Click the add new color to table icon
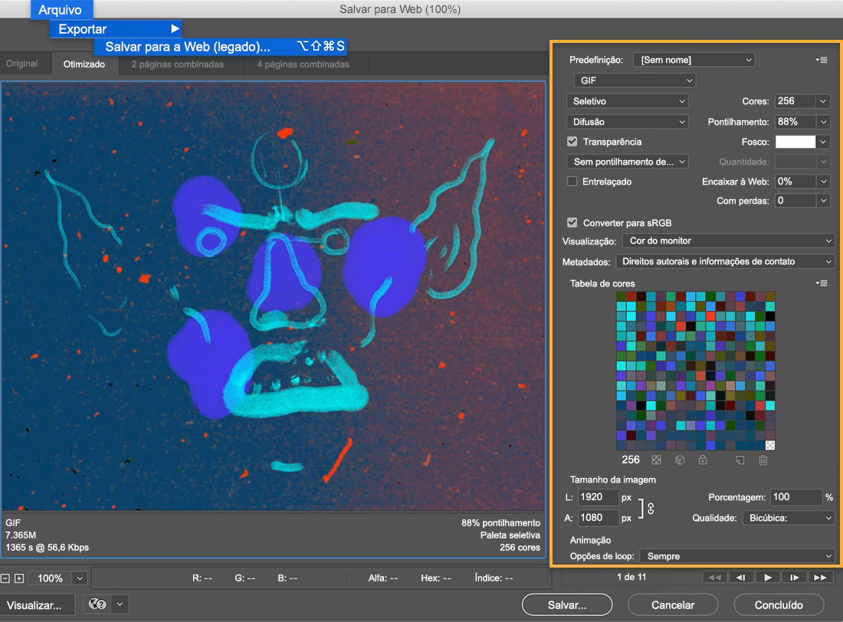843x622 pixels. [740, 460]
